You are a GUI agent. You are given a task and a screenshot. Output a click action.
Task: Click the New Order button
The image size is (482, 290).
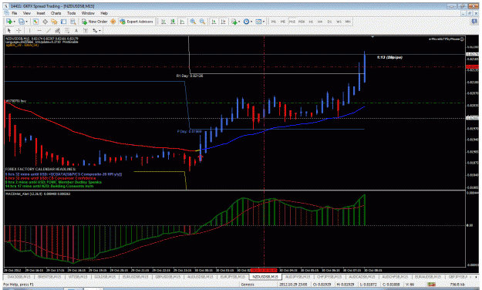point(94,22)
